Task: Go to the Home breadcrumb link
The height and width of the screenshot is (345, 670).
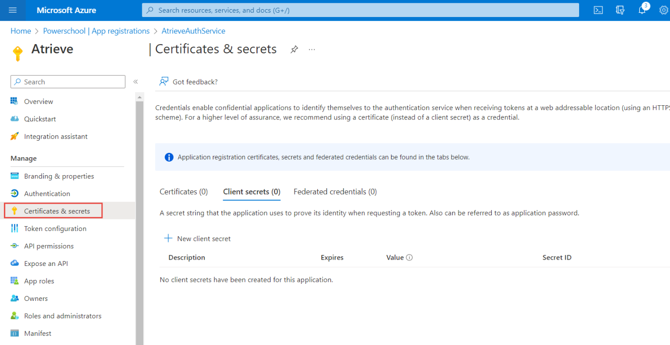Action: point(20,31)
